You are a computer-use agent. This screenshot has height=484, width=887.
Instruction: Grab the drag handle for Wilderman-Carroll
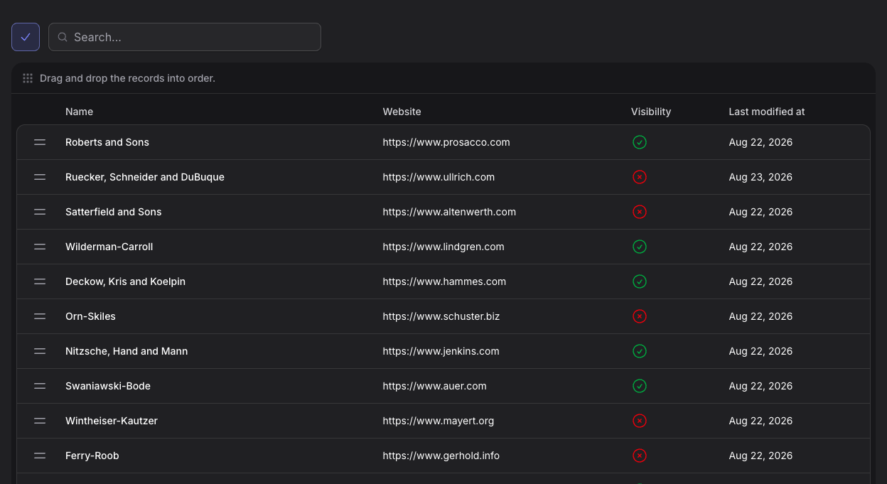pos(40,247)
